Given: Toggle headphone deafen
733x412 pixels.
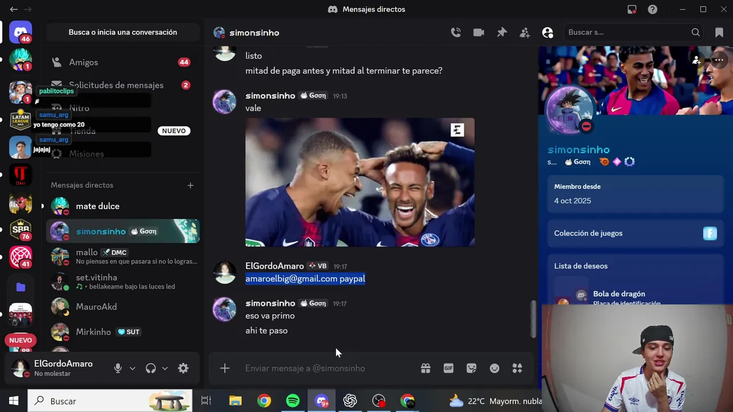Looking at the screenshot, I should click(x=151, y=369).
